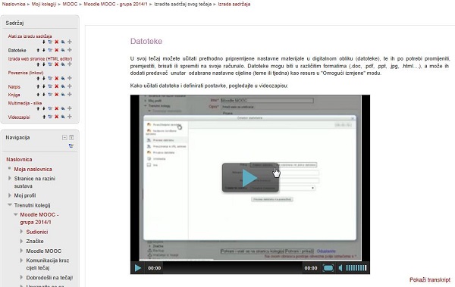Delete the Datoteke chapter with red X
455x287 pixels.
[x=57, y=50]
